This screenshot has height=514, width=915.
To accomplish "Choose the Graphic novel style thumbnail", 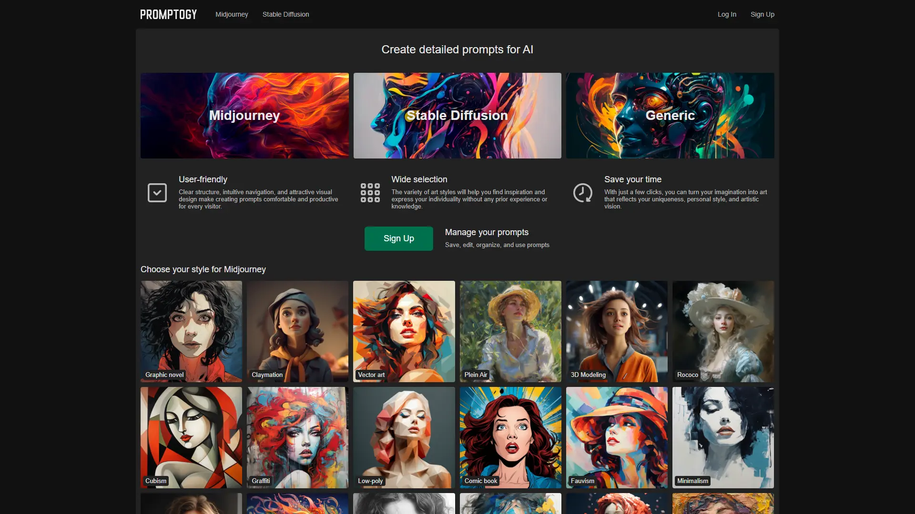I will coord(191,331).
